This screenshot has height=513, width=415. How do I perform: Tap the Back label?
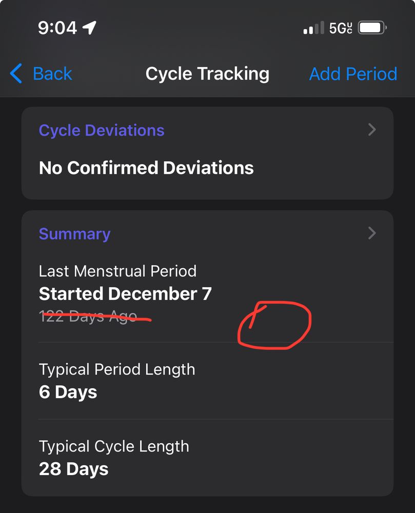pyautogui.click(x=52, y=73)
